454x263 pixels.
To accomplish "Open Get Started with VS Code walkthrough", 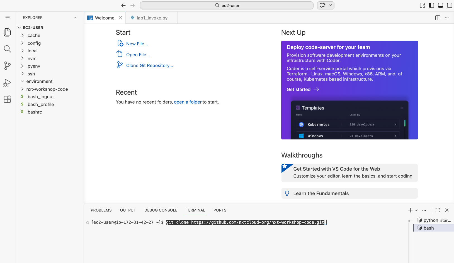I will [349, 173].
